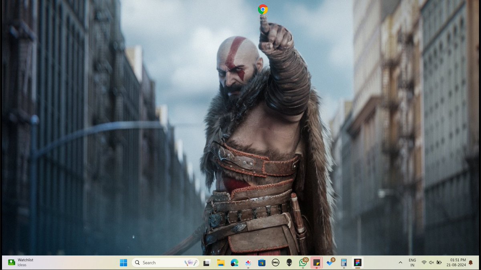This screenshot has width=481, height=270.
Task: Switch to the Figma app
Action: coord(358,263)
